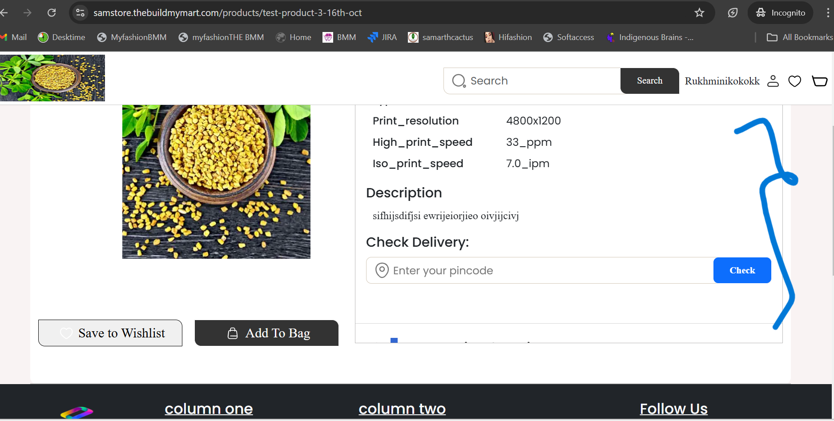Open the All Bookmarks folder
This screenshot has height=421, width=834.
[799, 37]
